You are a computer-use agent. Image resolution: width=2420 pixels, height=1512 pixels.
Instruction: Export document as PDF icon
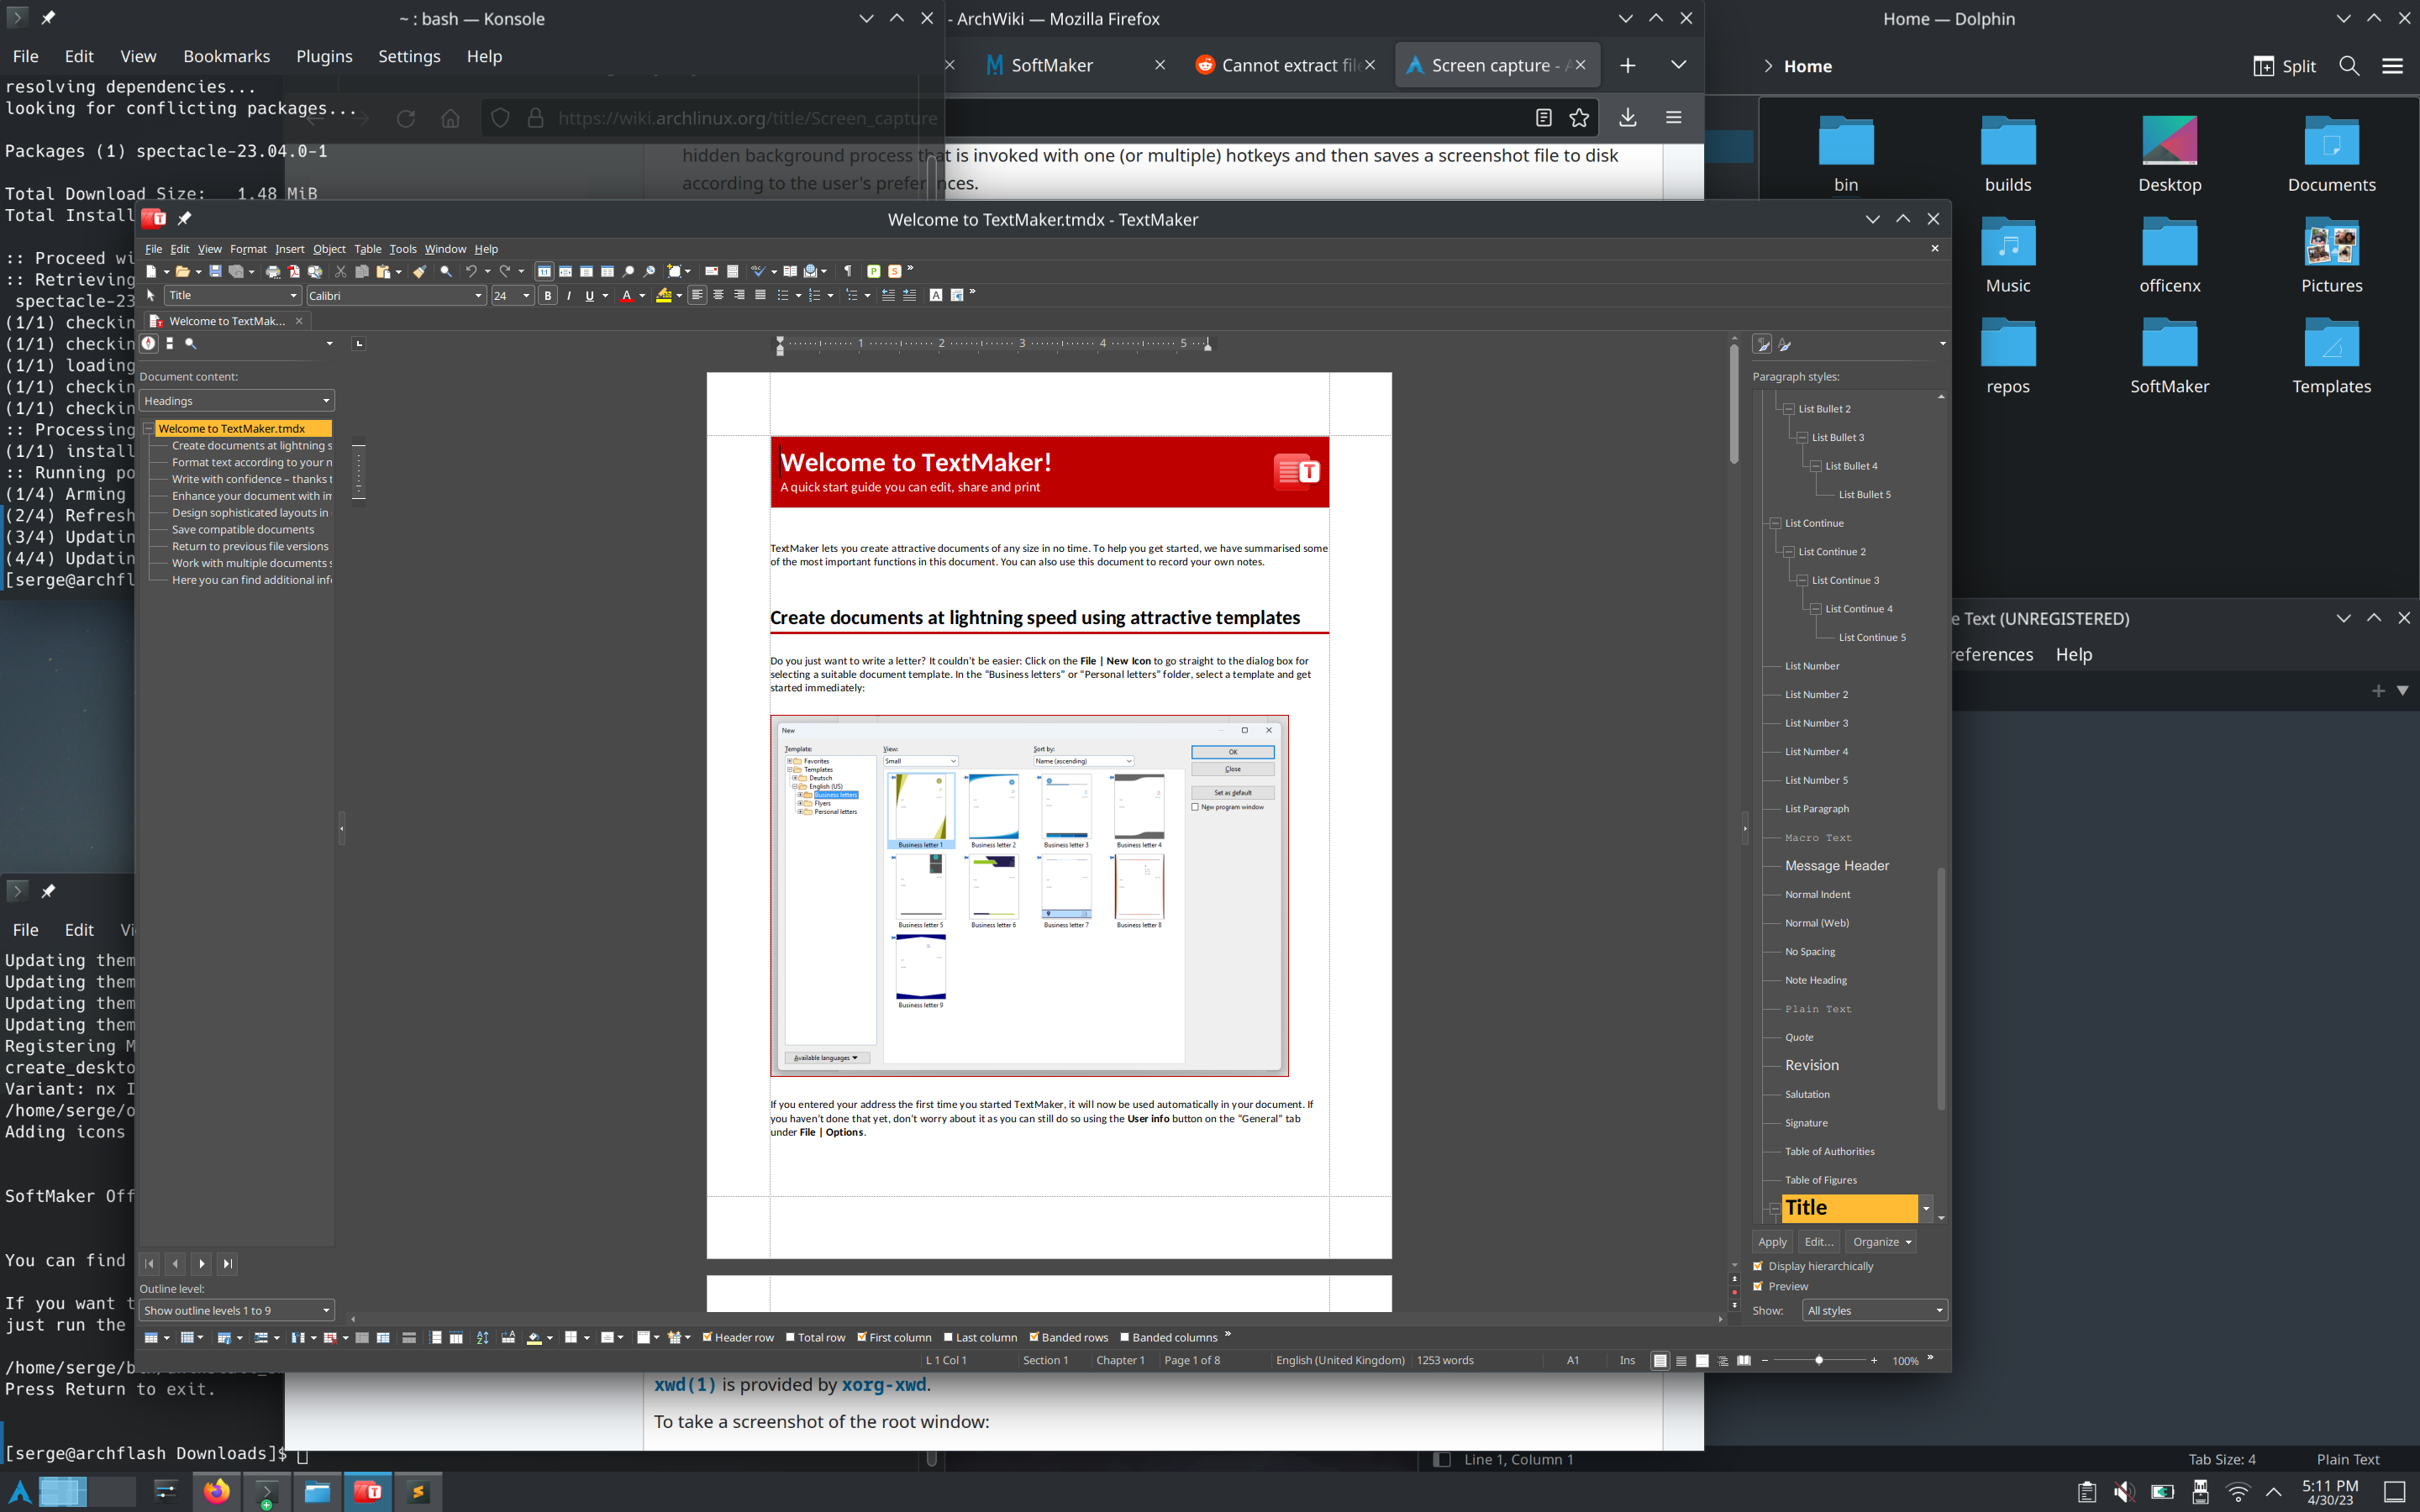coord(294,271)
